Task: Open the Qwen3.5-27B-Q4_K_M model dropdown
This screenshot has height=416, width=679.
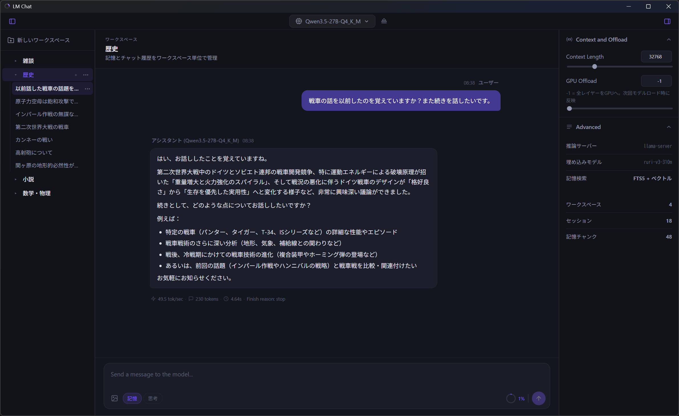Action: click(332, 21)
